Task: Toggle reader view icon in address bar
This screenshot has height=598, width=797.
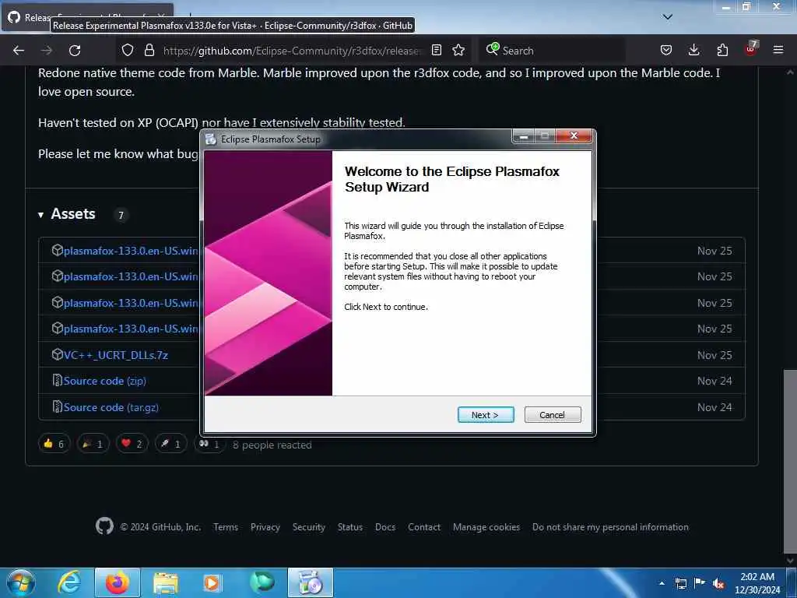Action: (x=436, y=50)
